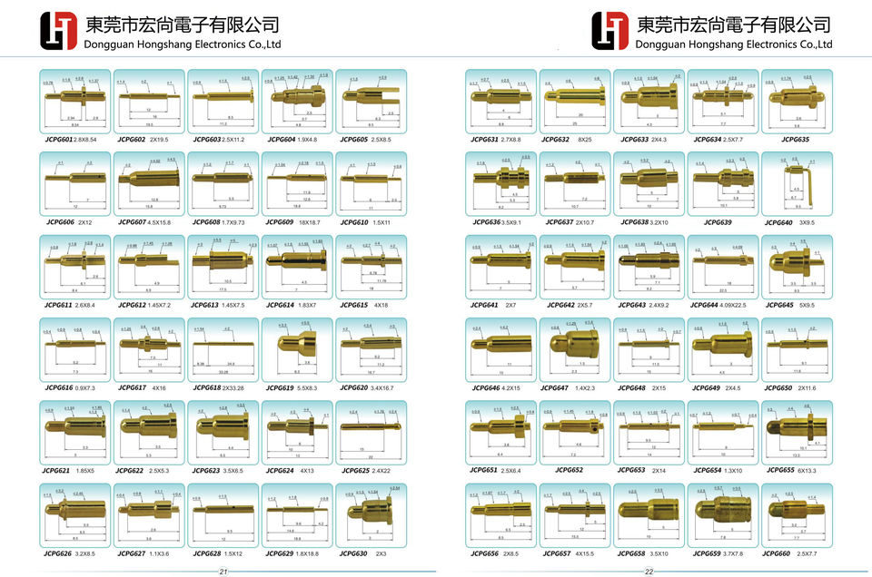Select the JCPG617 pin picture

pos(149,350)
